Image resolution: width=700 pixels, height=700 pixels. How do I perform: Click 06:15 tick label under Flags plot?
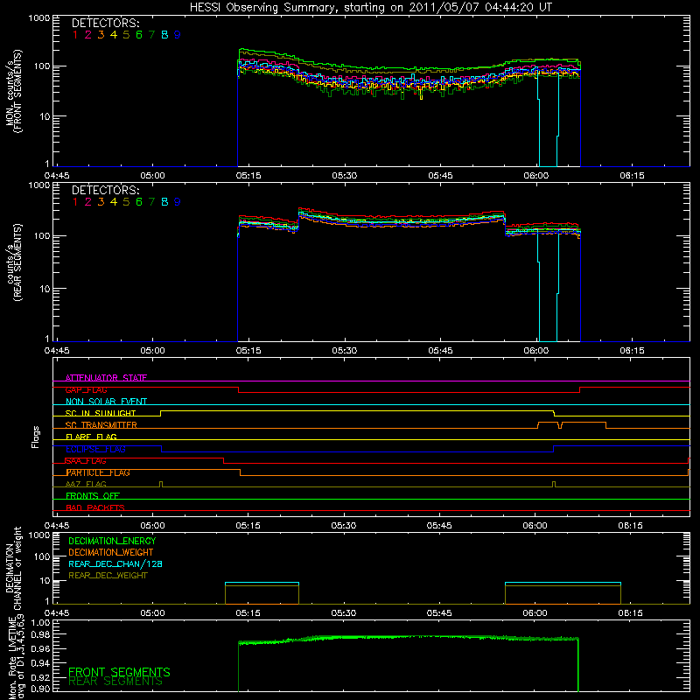[x=630, y=526]
